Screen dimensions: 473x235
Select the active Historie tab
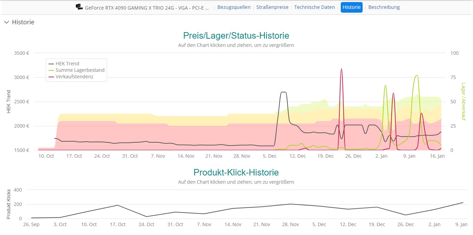[351, 7]
